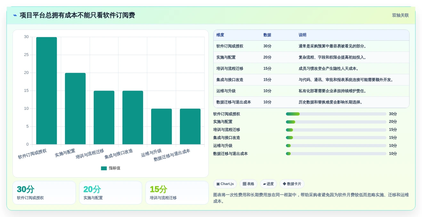Screen dimensions: 422x217
Task: Click the 说明 column header
Action: (303, 35)
